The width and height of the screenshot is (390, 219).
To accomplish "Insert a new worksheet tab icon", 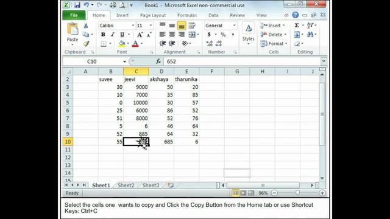I will point(171,185).
